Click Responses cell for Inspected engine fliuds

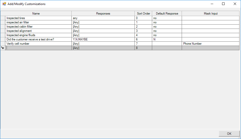103,35
